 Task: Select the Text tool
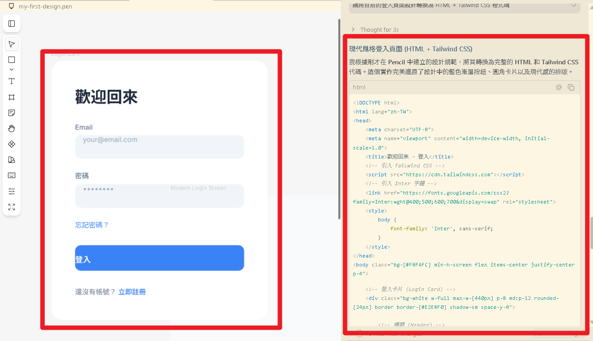click(12, 81)
